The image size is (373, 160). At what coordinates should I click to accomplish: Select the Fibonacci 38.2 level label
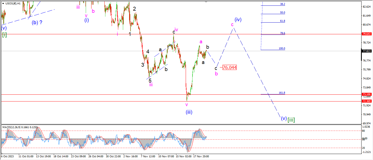pos(282,4)
